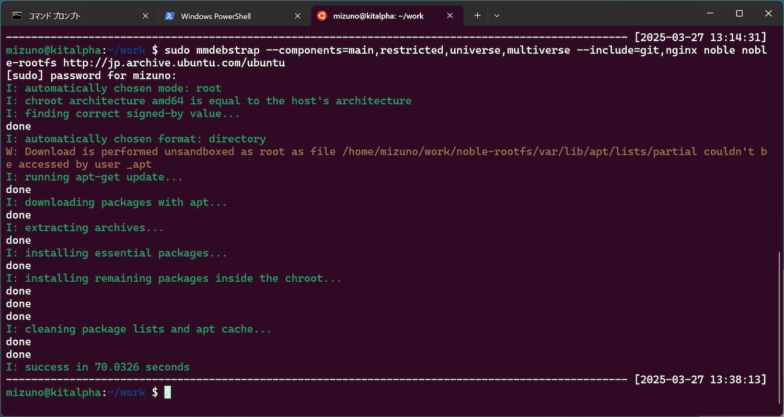784x417 pixels.
Task: Close the Windows Terminal window
Action: (768, 14)
